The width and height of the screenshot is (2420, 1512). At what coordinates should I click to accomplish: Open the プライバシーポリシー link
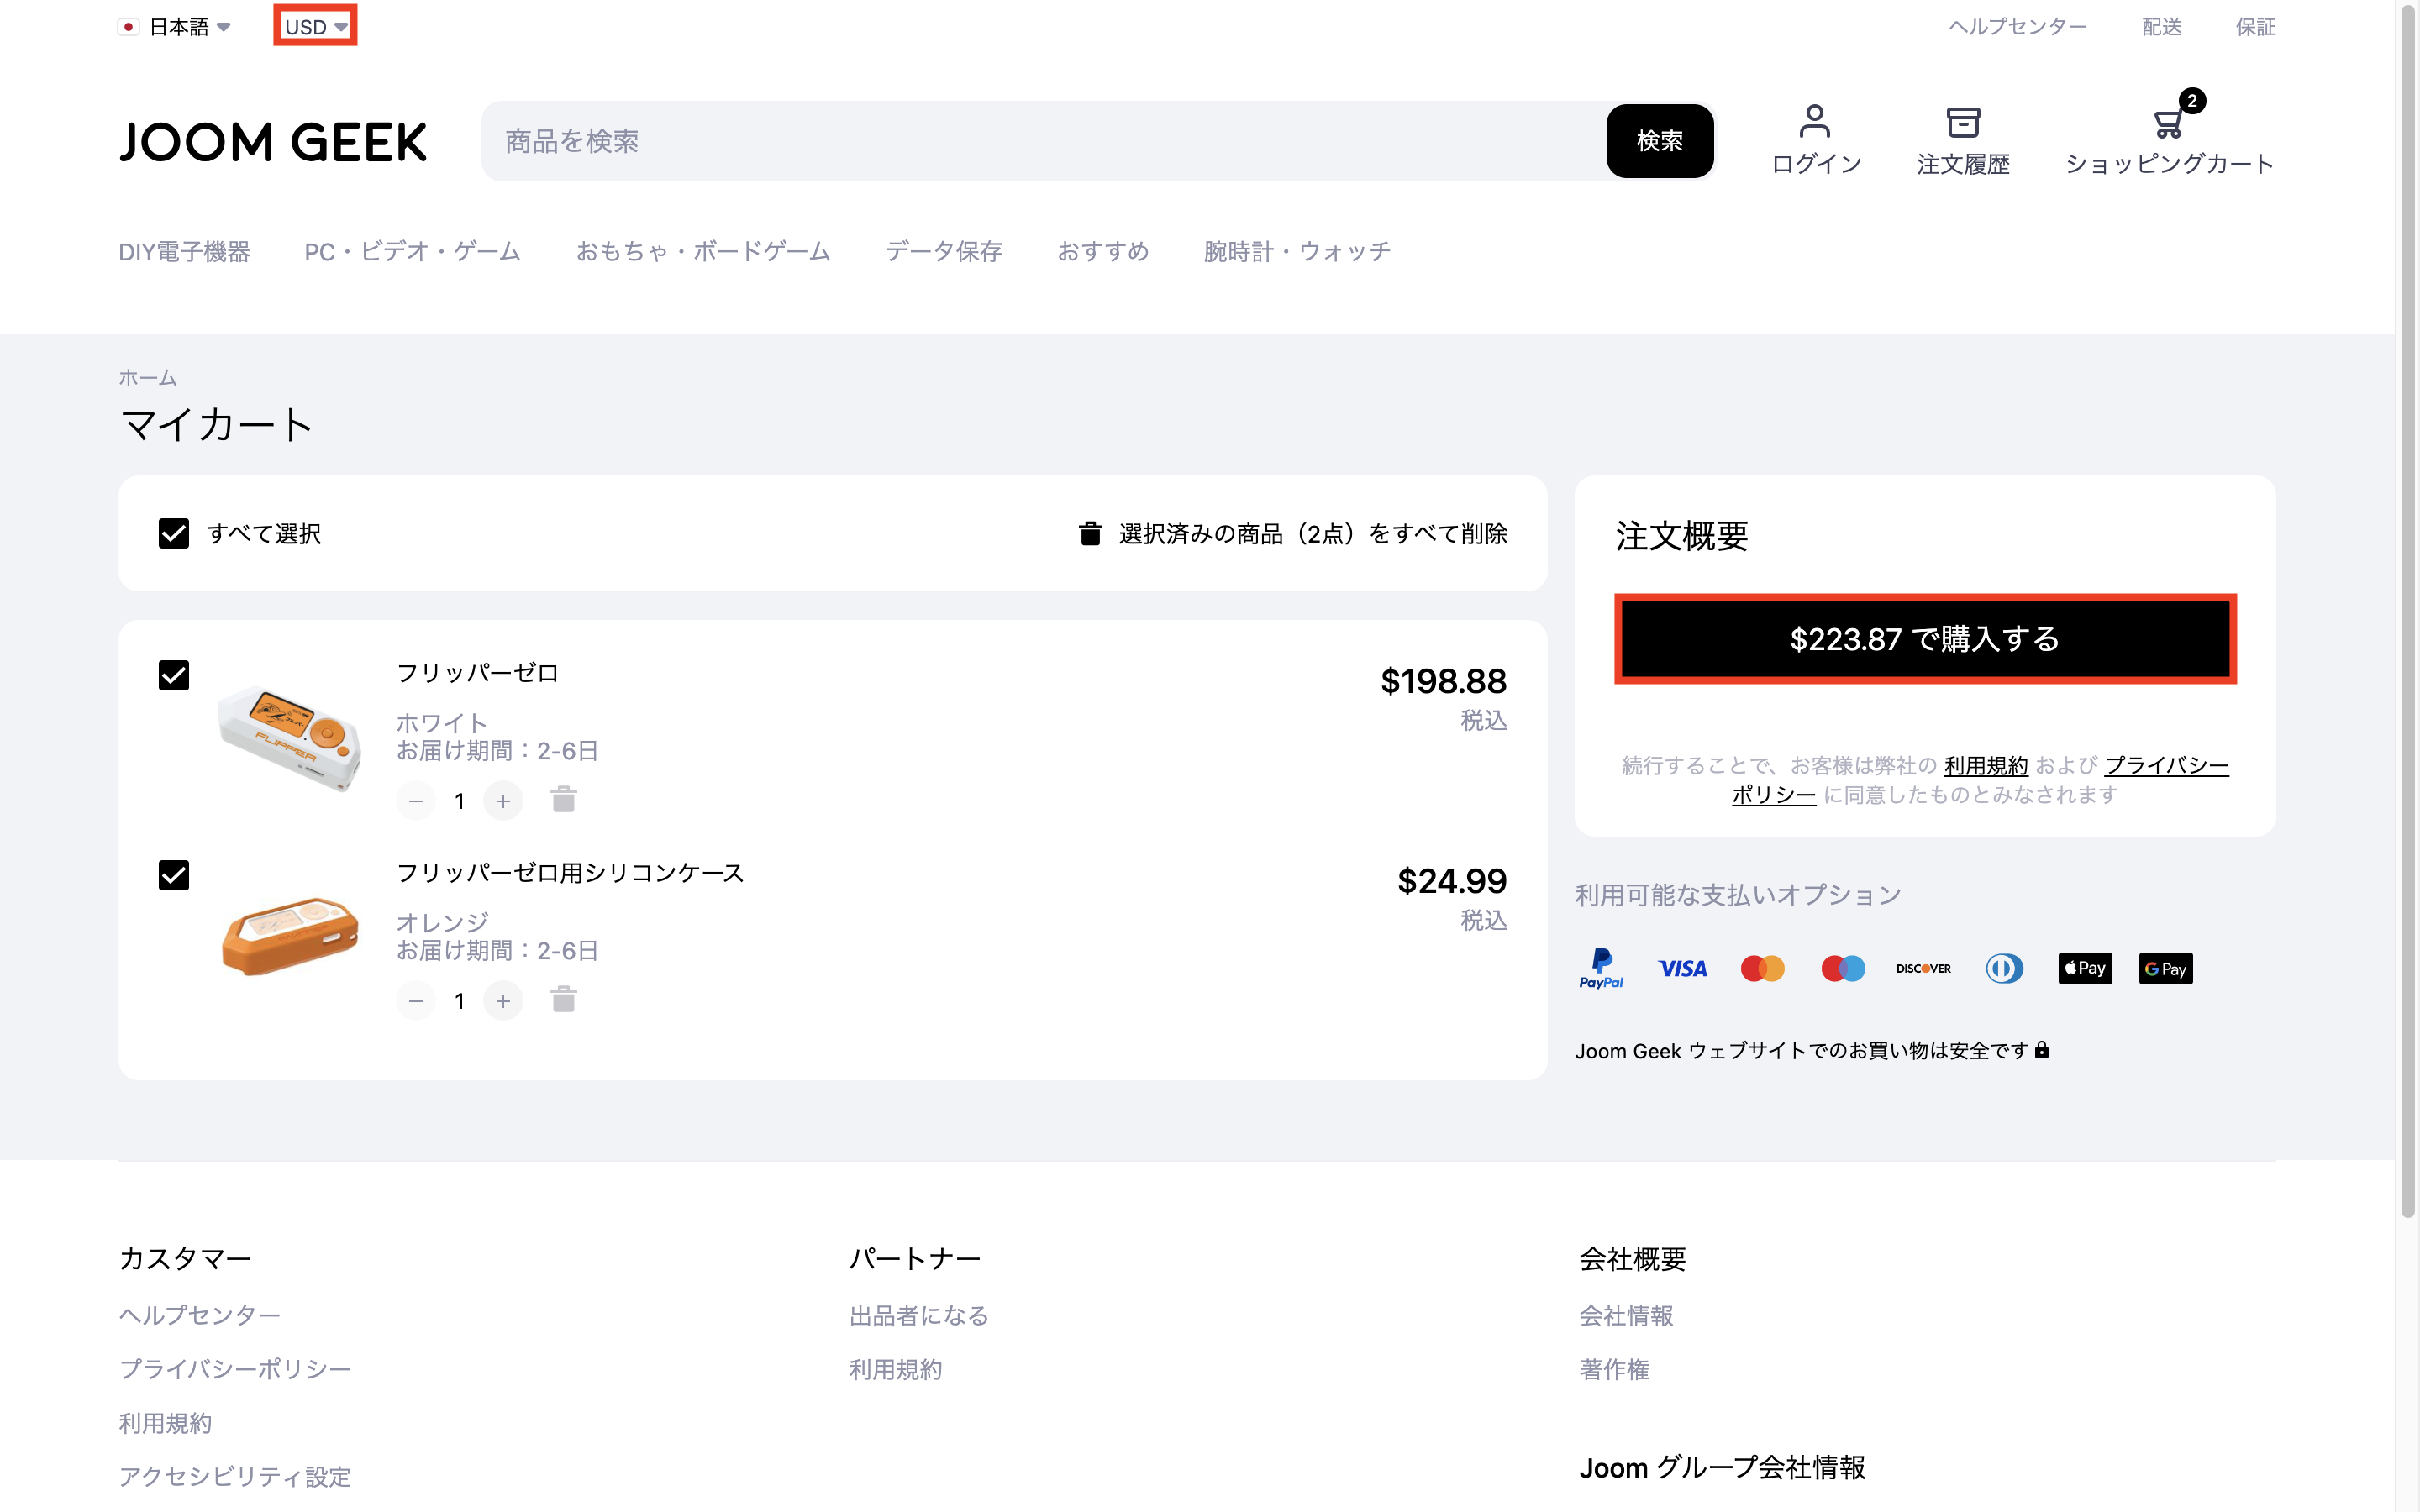click(235, 1369)
